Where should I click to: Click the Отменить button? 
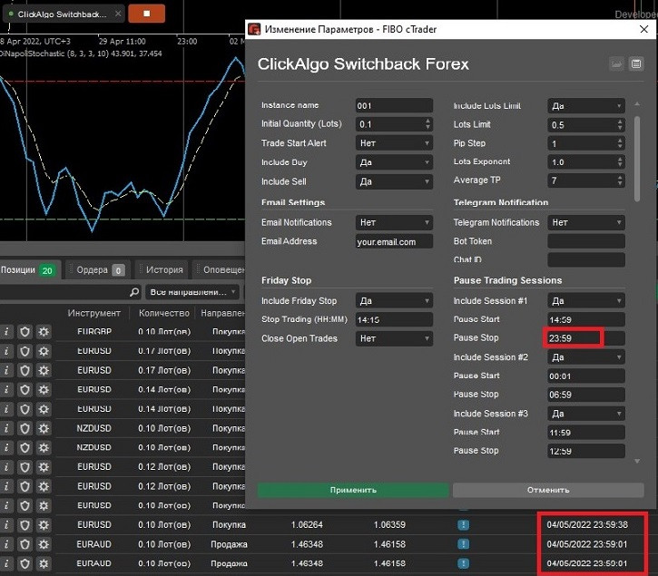[x=548, y=490]
